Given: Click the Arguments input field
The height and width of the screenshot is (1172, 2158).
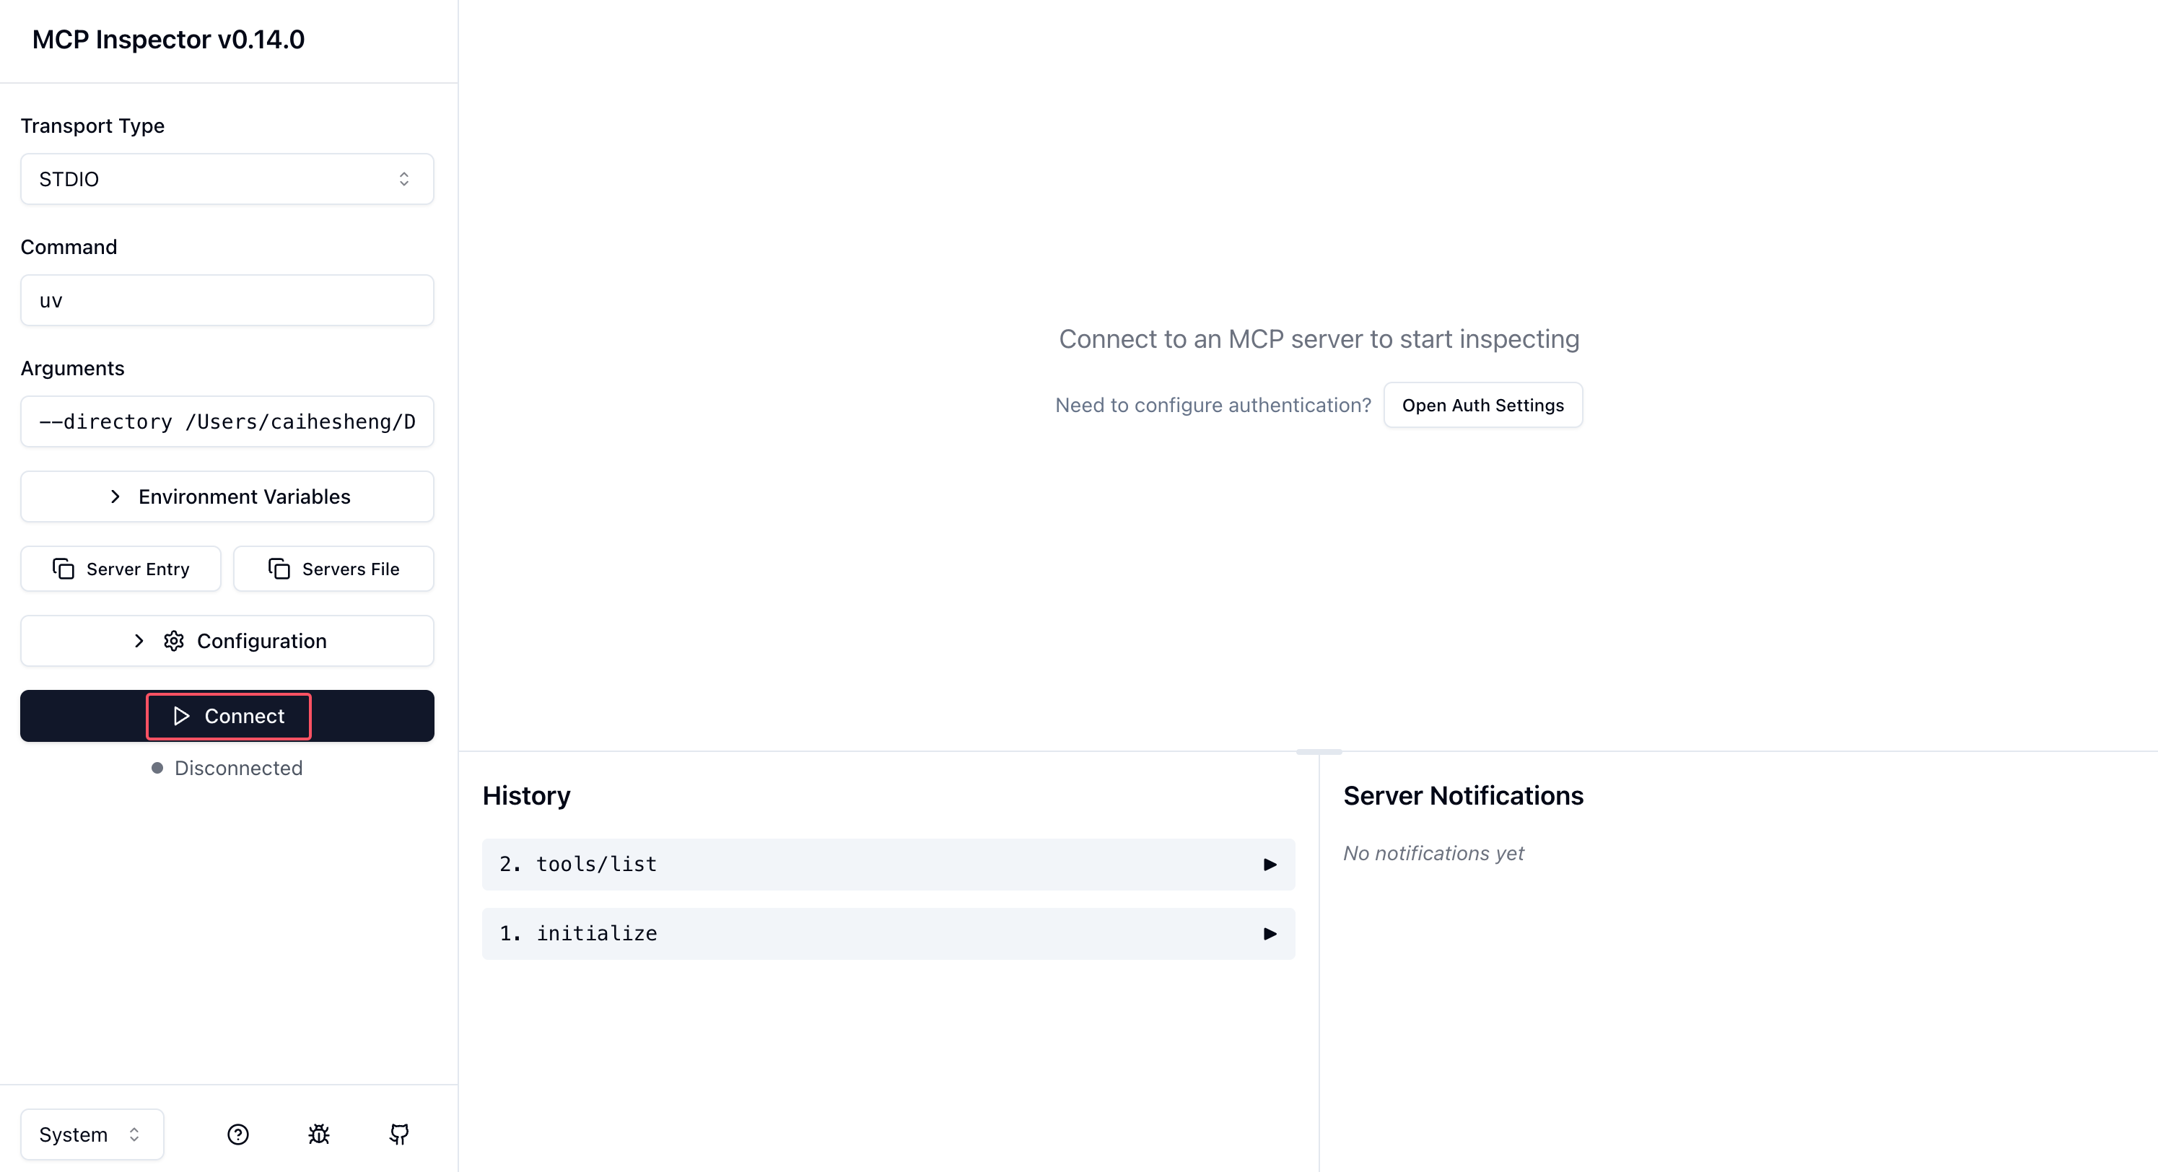Looking at the screenshot, I should click(x=227, y=421).
